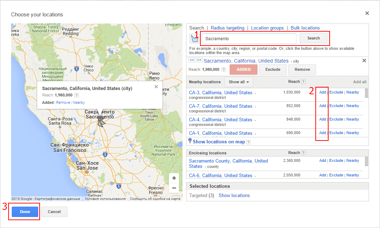Open the Reach help in Enclosing locations header
This screenshot has width=380, height=228.
[303, 153]
